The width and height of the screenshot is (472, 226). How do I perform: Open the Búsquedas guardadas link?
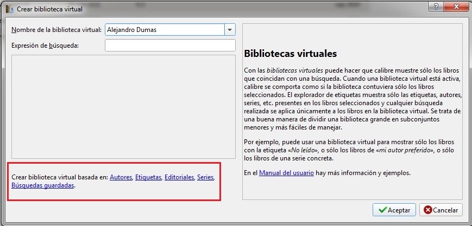pyautogui.click(x=43, y=185)
